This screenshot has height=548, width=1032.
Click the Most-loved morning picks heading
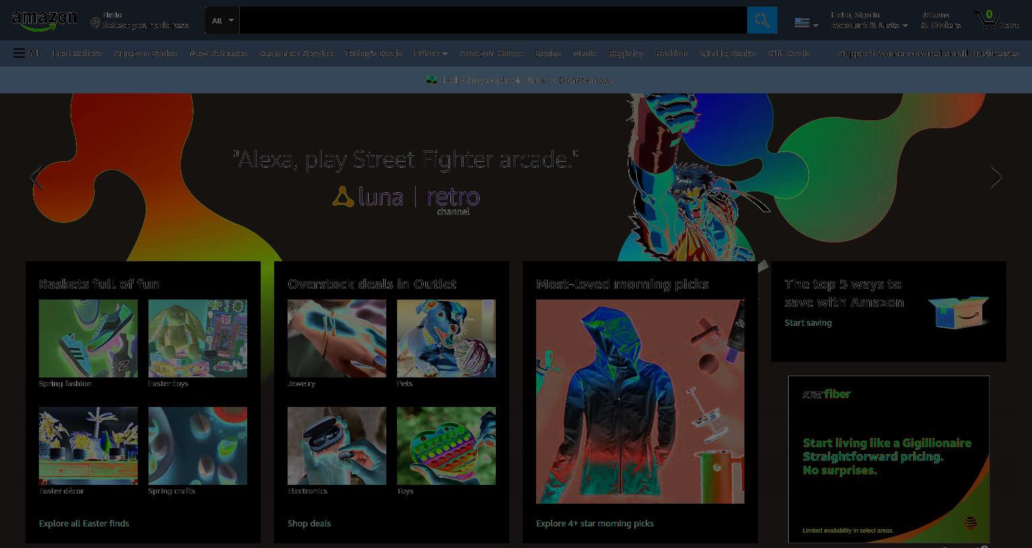[x=622, y=284]
